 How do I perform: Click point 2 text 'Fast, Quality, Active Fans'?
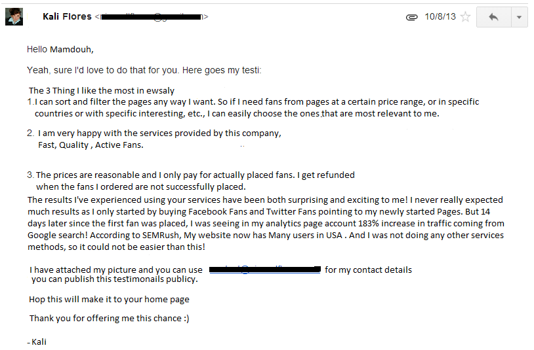pyautogui.click(x=91, y=145)
